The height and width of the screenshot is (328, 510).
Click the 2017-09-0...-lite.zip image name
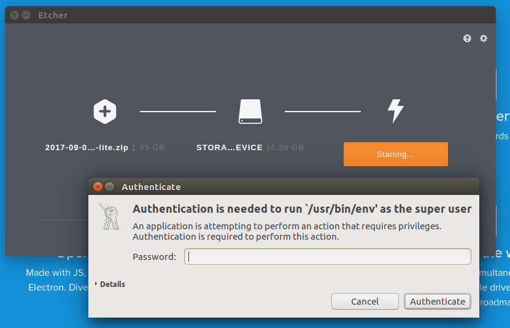click(87, 148)
